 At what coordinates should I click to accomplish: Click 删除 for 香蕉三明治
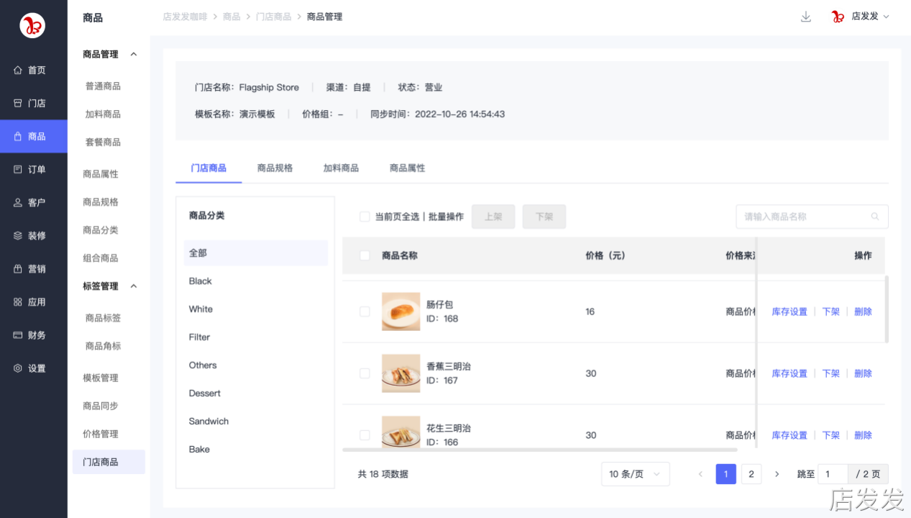863,373
